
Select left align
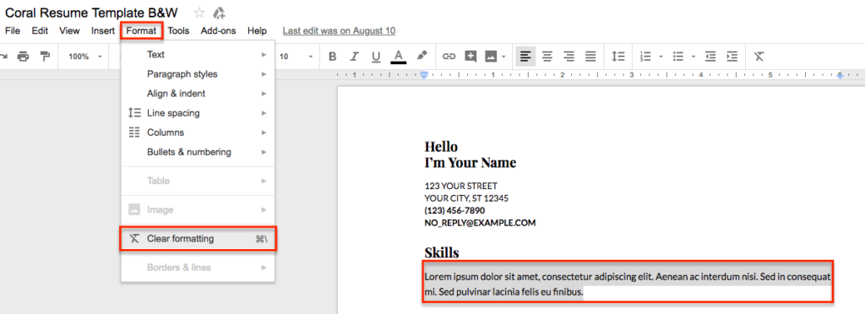click(x=525, y=57)
